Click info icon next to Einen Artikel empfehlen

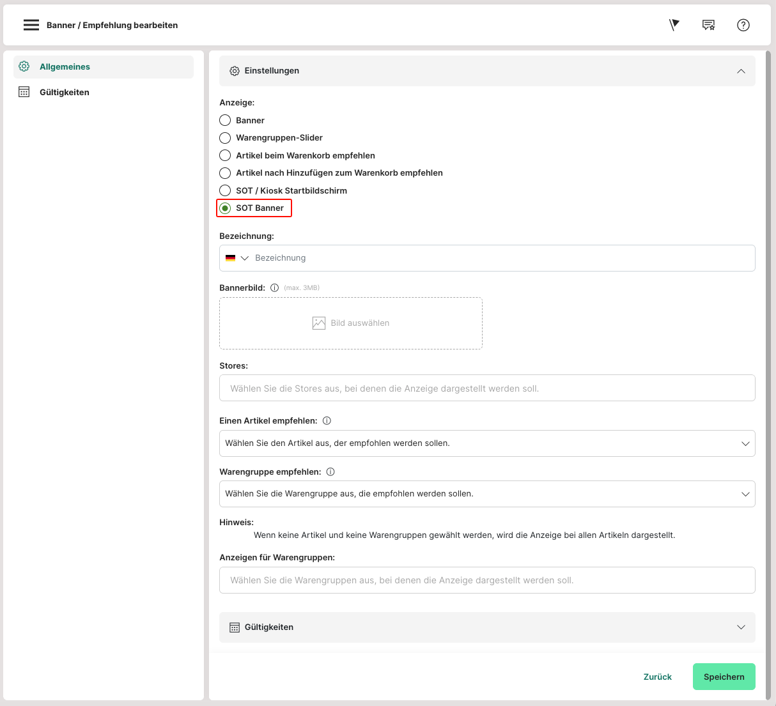(327, 420)
